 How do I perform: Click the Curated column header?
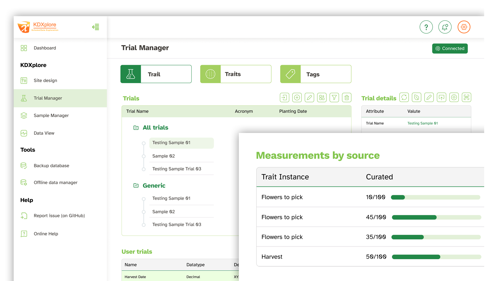[x=379, y=177]
